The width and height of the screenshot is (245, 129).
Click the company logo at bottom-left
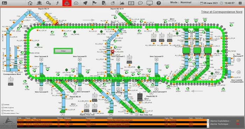pos(8,122)
